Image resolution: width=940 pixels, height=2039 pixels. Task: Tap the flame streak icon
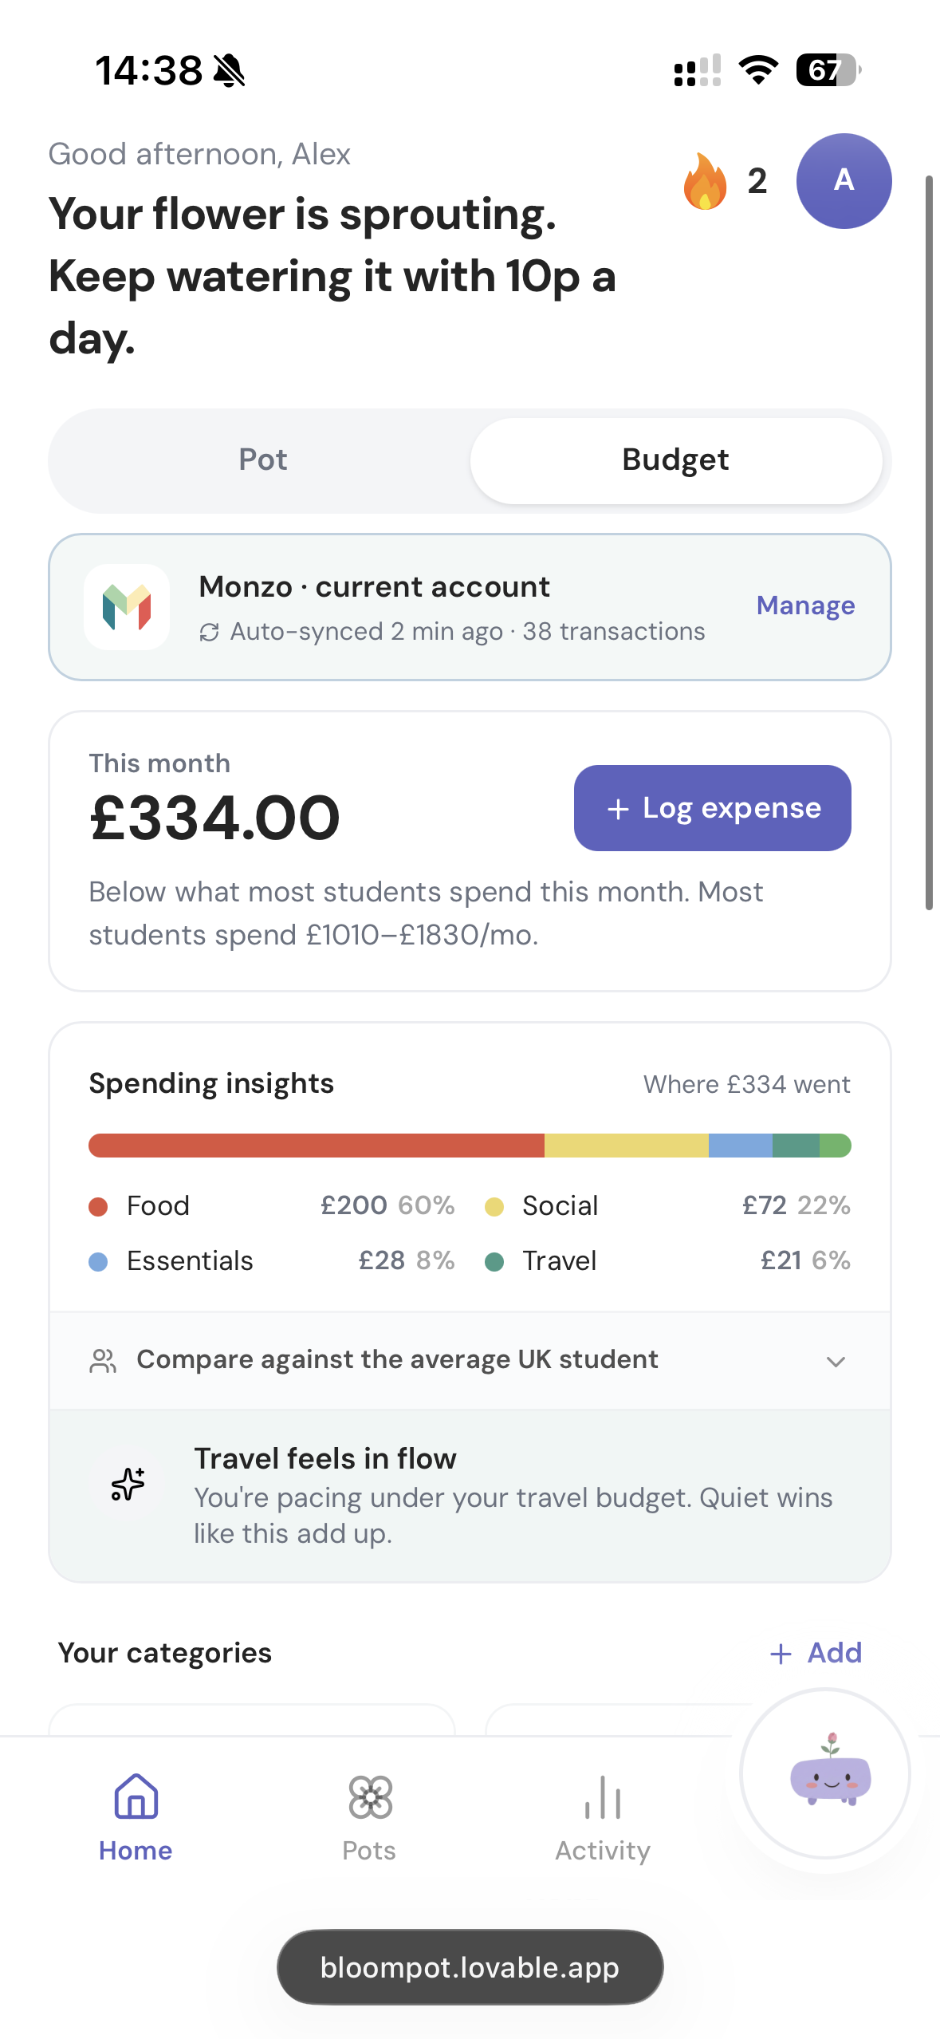tap(705, 181)
